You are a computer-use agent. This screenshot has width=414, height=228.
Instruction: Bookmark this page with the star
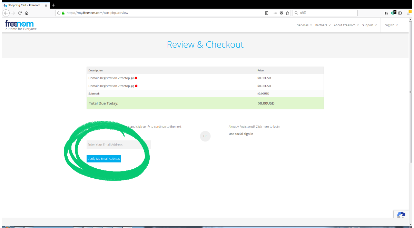coord(287,13)
